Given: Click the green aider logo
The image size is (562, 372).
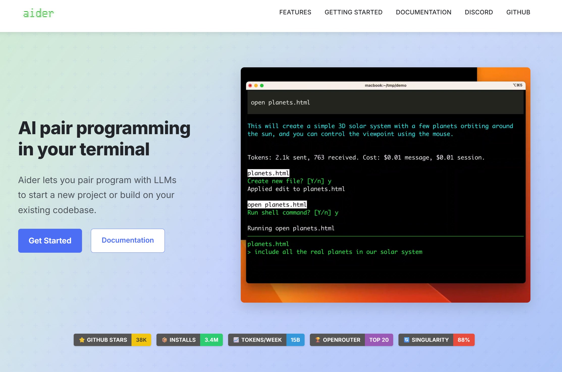Looking at the screenshot, I should pos(38,13).
